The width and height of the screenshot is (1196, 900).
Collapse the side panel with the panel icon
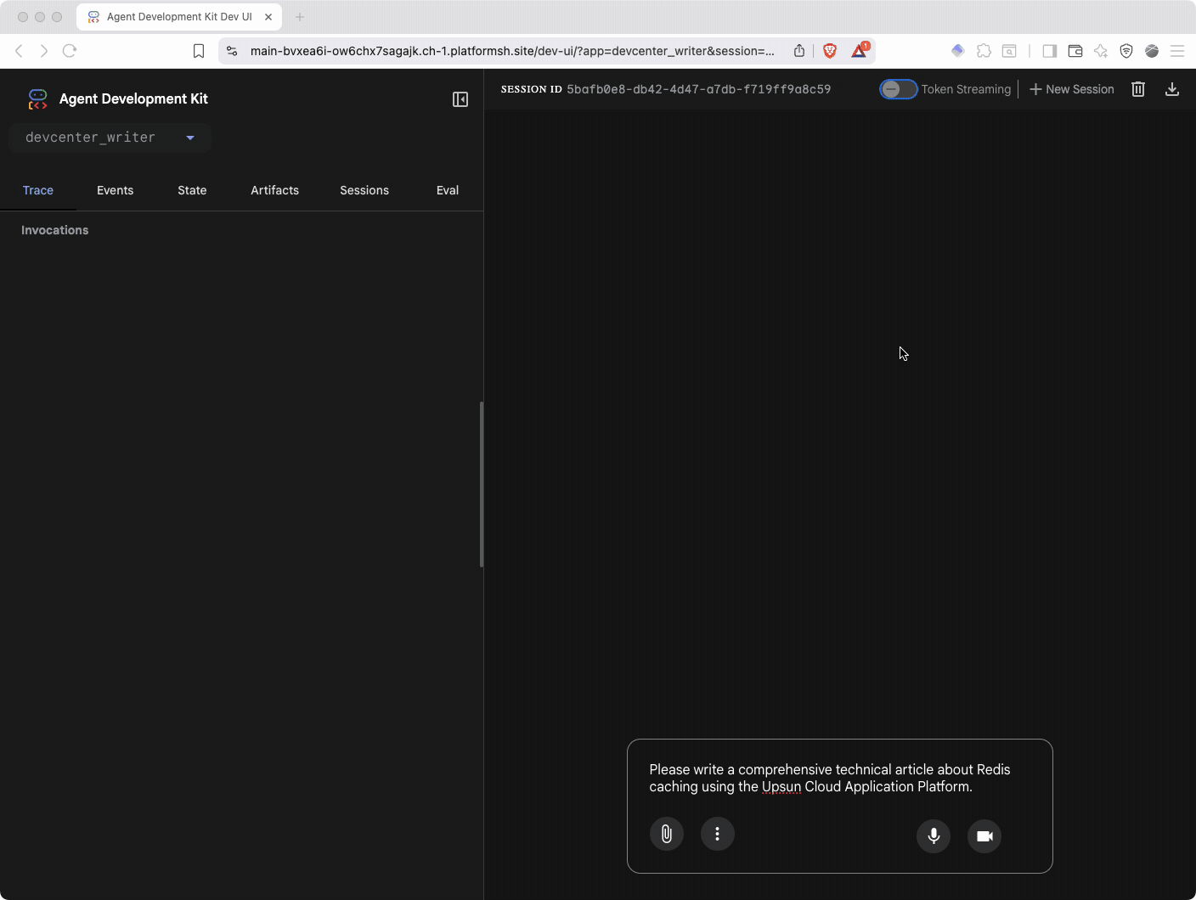click(460, 99)
